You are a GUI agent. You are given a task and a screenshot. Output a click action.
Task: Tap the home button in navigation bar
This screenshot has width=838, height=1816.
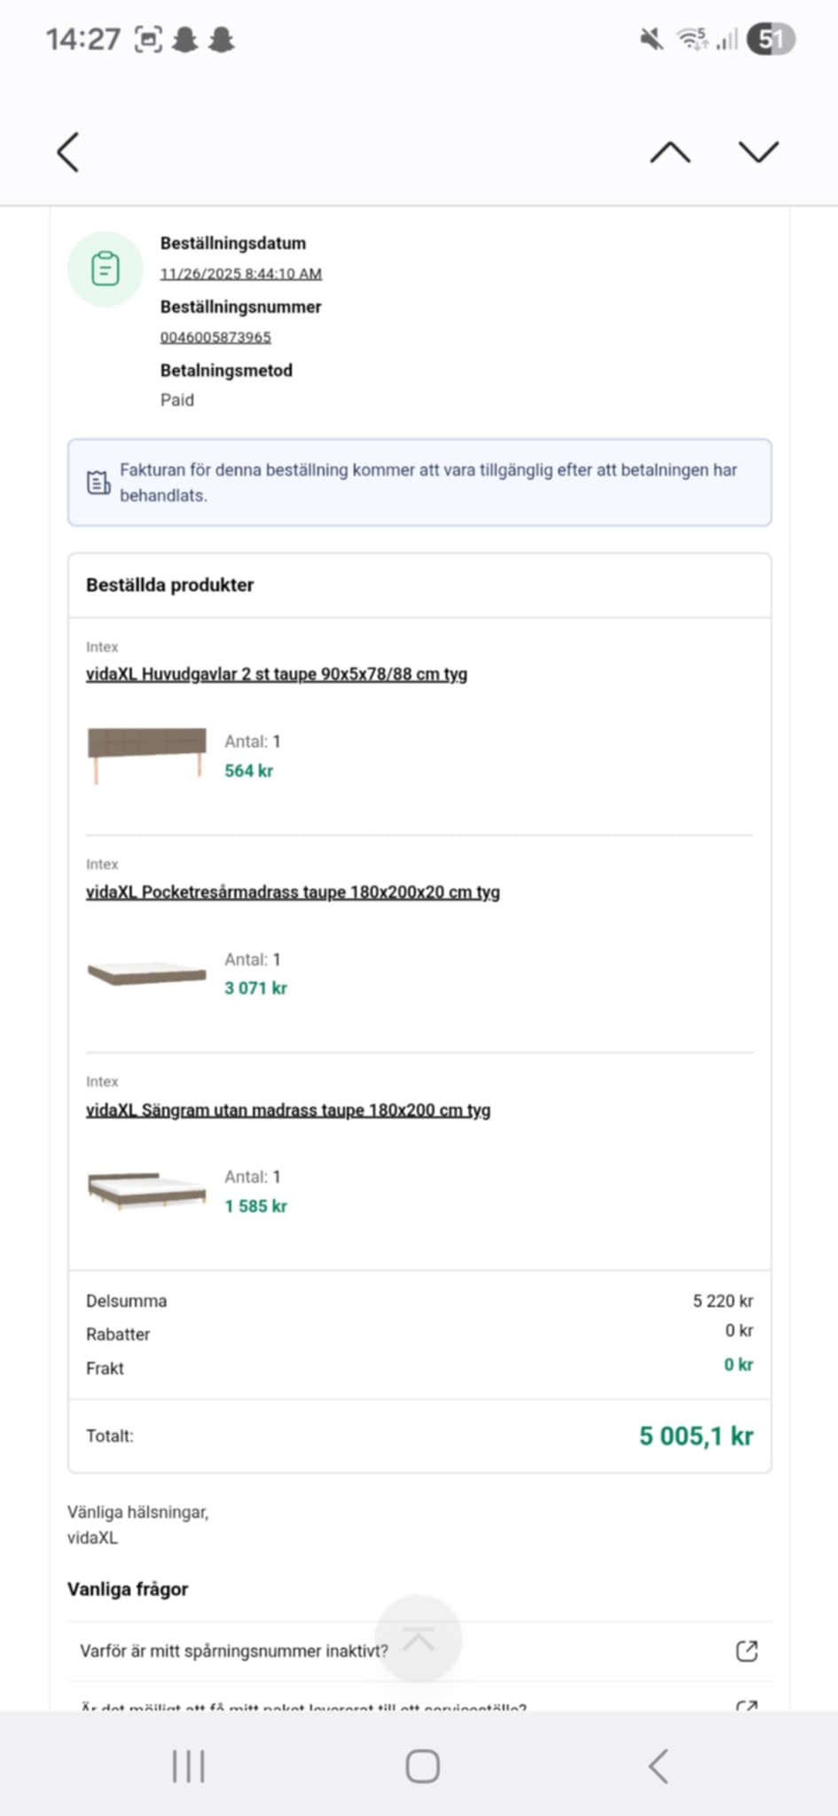pyautogui.click(x=419, y=1765)
